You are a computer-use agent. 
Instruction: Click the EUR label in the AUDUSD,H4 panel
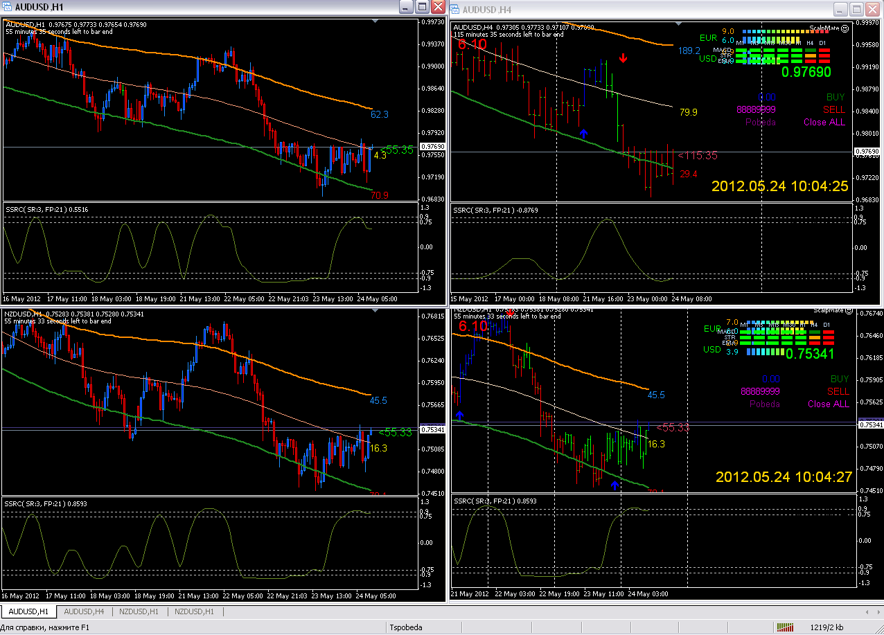(x=708, y=38)
